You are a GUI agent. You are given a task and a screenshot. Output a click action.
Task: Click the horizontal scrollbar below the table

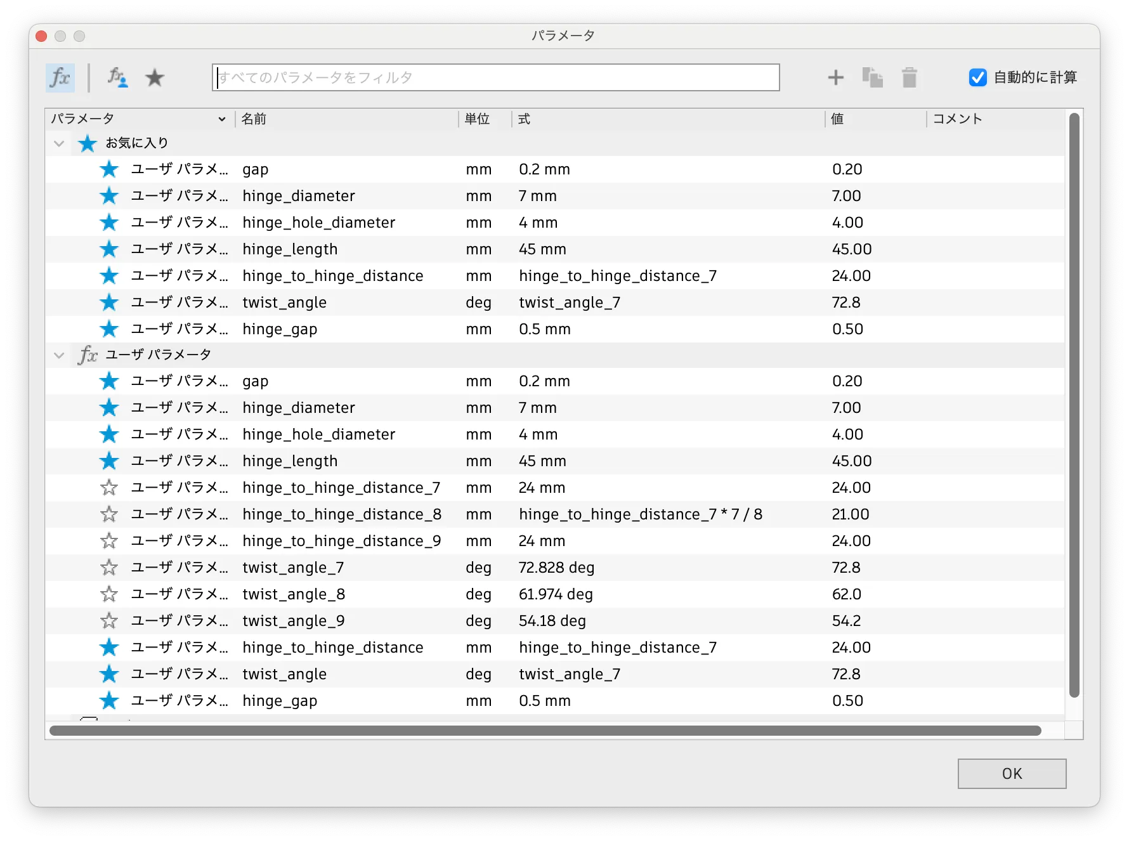(x=545, y=731)
